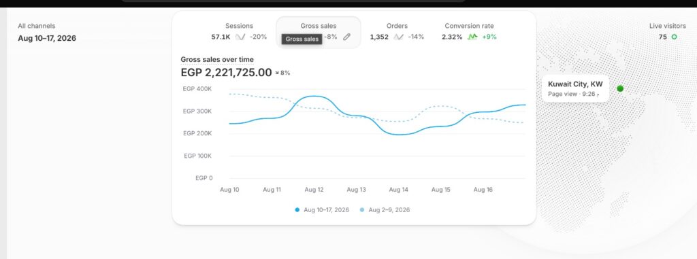Click the -20% sessions change
697x259 pixels.
(258, 37)
